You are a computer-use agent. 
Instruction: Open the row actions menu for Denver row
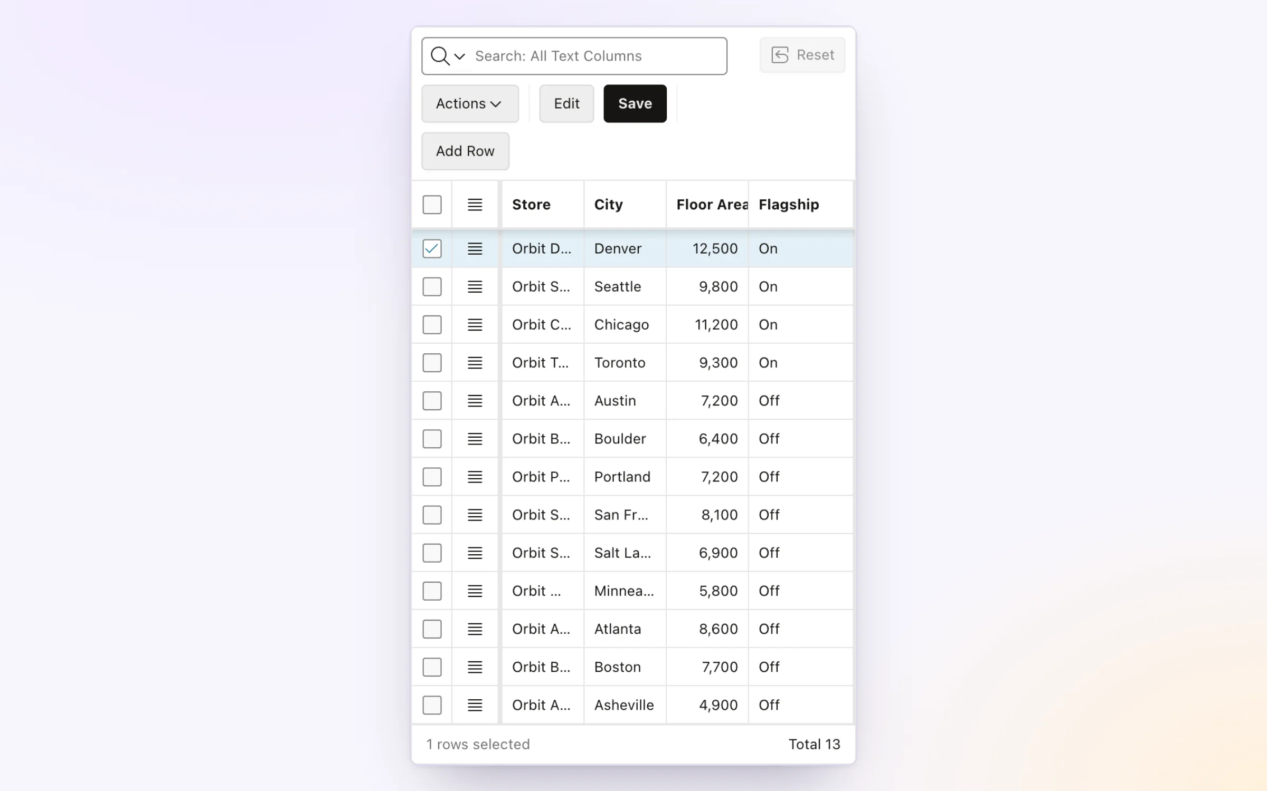(x=475, y=248)
